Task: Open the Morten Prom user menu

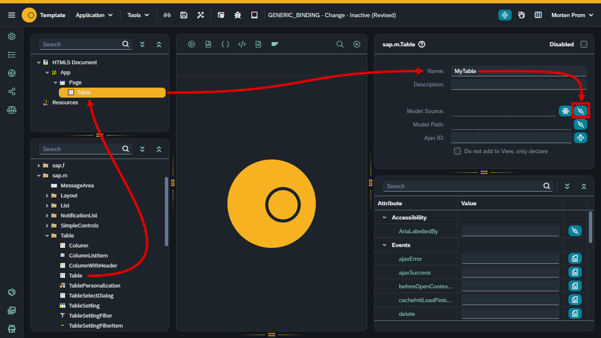Action: pos(572,15)
